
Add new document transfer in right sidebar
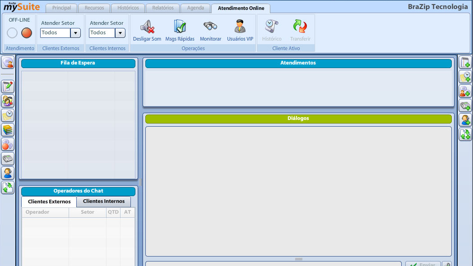coord(465,135)
